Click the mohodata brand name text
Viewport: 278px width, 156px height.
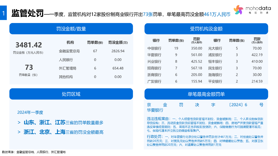[x=258, y=8]
